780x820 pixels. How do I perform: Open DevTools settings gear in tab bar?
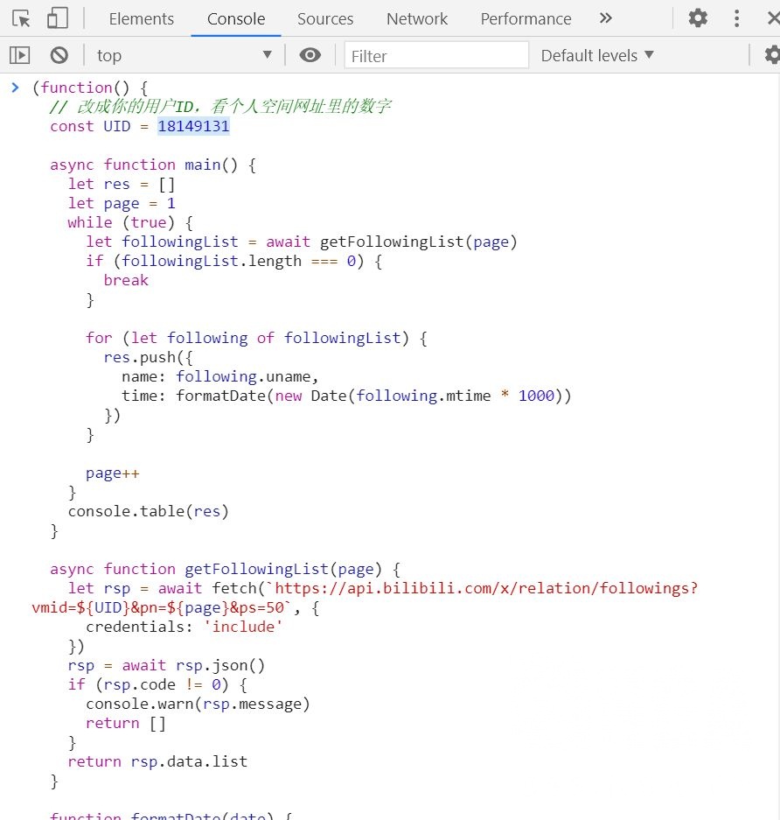click(698, 18)
